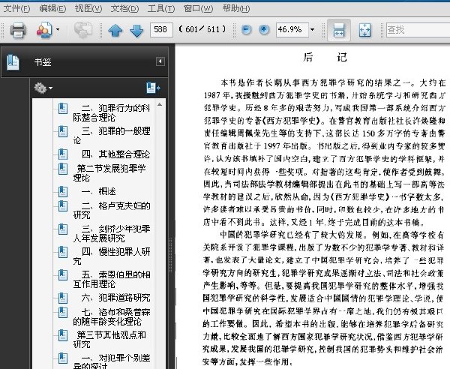450x369 pixels.
Task: Open the 编辑(E) menu
Action: click(x=52, y=8)
